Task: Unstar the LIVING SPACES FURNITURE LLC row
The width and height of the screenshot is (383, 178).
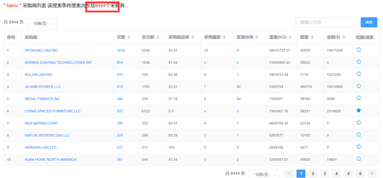Action: [x=359, y=111]
